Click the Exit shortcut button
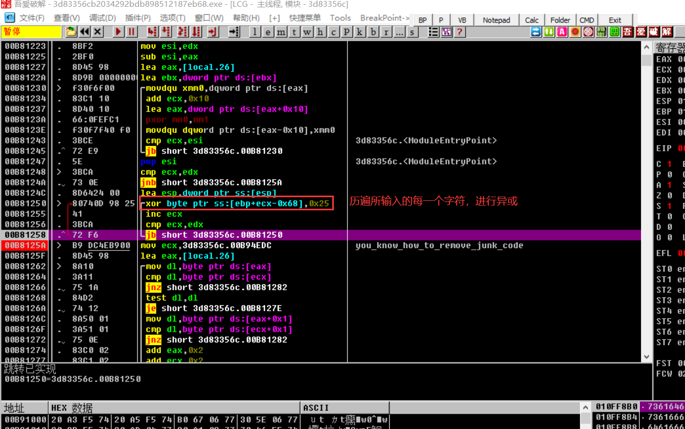Screen dimensions: 685x429 (x=615, y=20)
